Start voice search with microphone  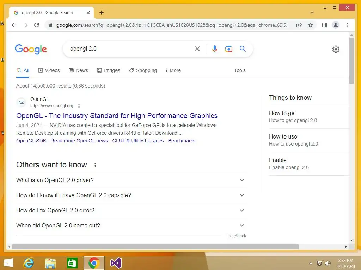tap(215, 49)
